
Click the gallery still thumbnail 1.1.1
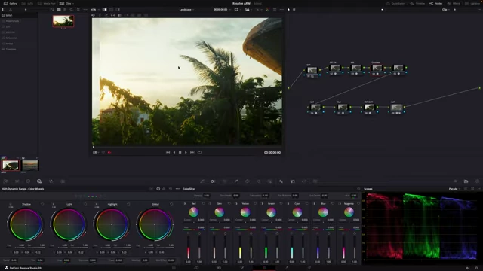tap(63, 21)
